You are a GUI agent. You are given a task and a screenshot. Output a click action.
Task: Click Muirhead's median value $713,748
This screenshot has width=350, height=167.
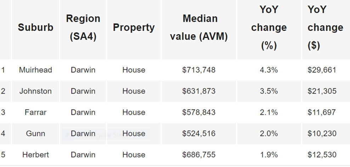[199, 70]
